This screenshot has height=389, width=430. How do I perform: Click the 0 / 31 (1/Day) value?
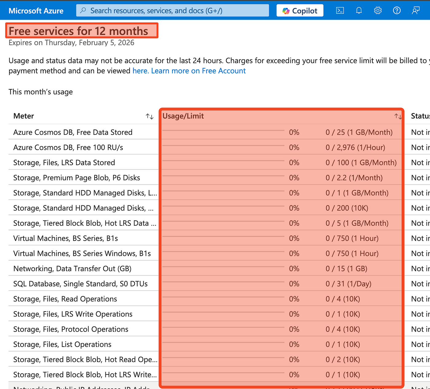tap(349, 284)
